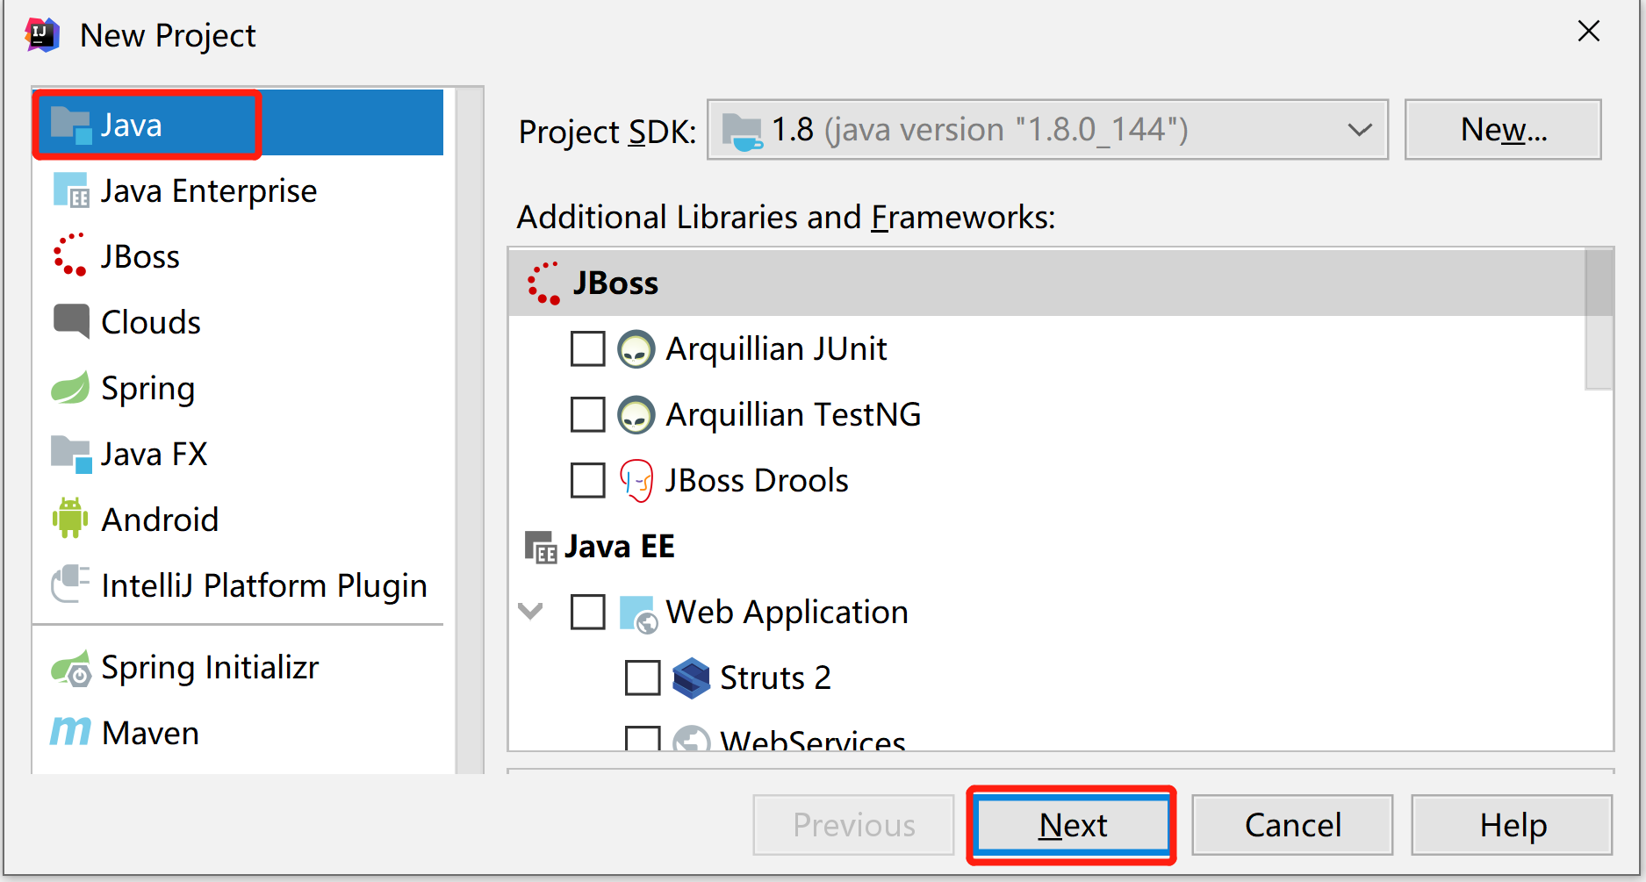Check the Web Application checkbox
This screenshot has height=882, width=1646.
coord(587,612)
